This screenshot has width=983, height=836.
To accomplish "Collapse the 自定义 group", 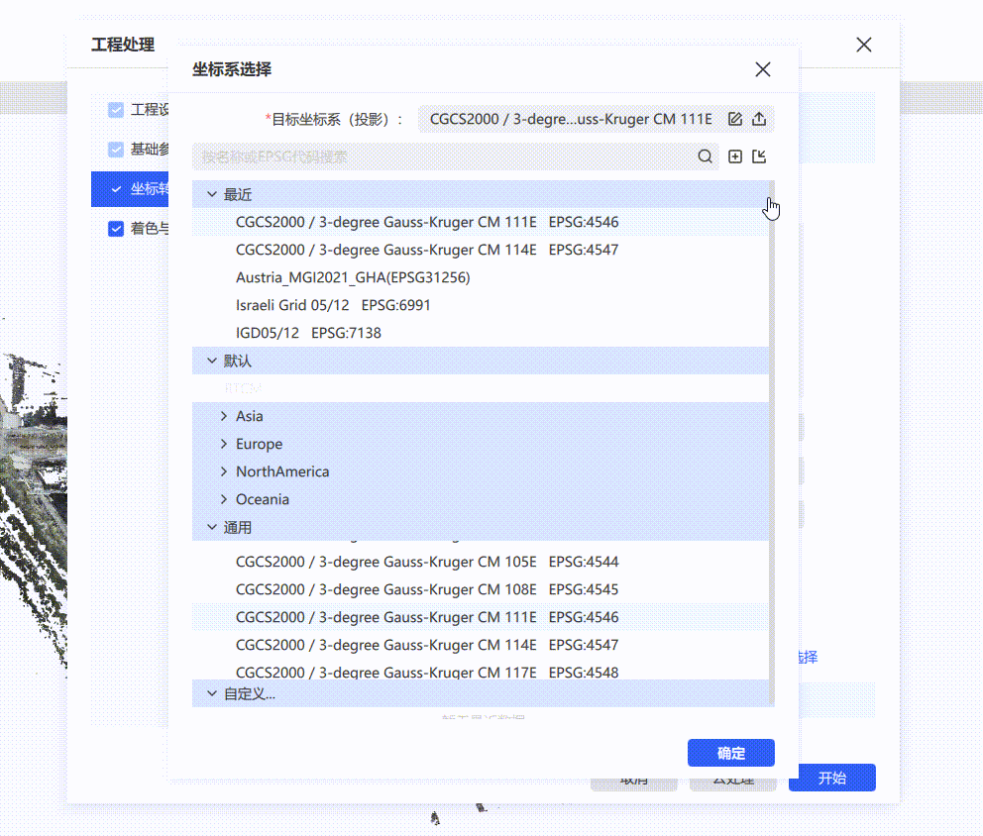I will 212,693.
